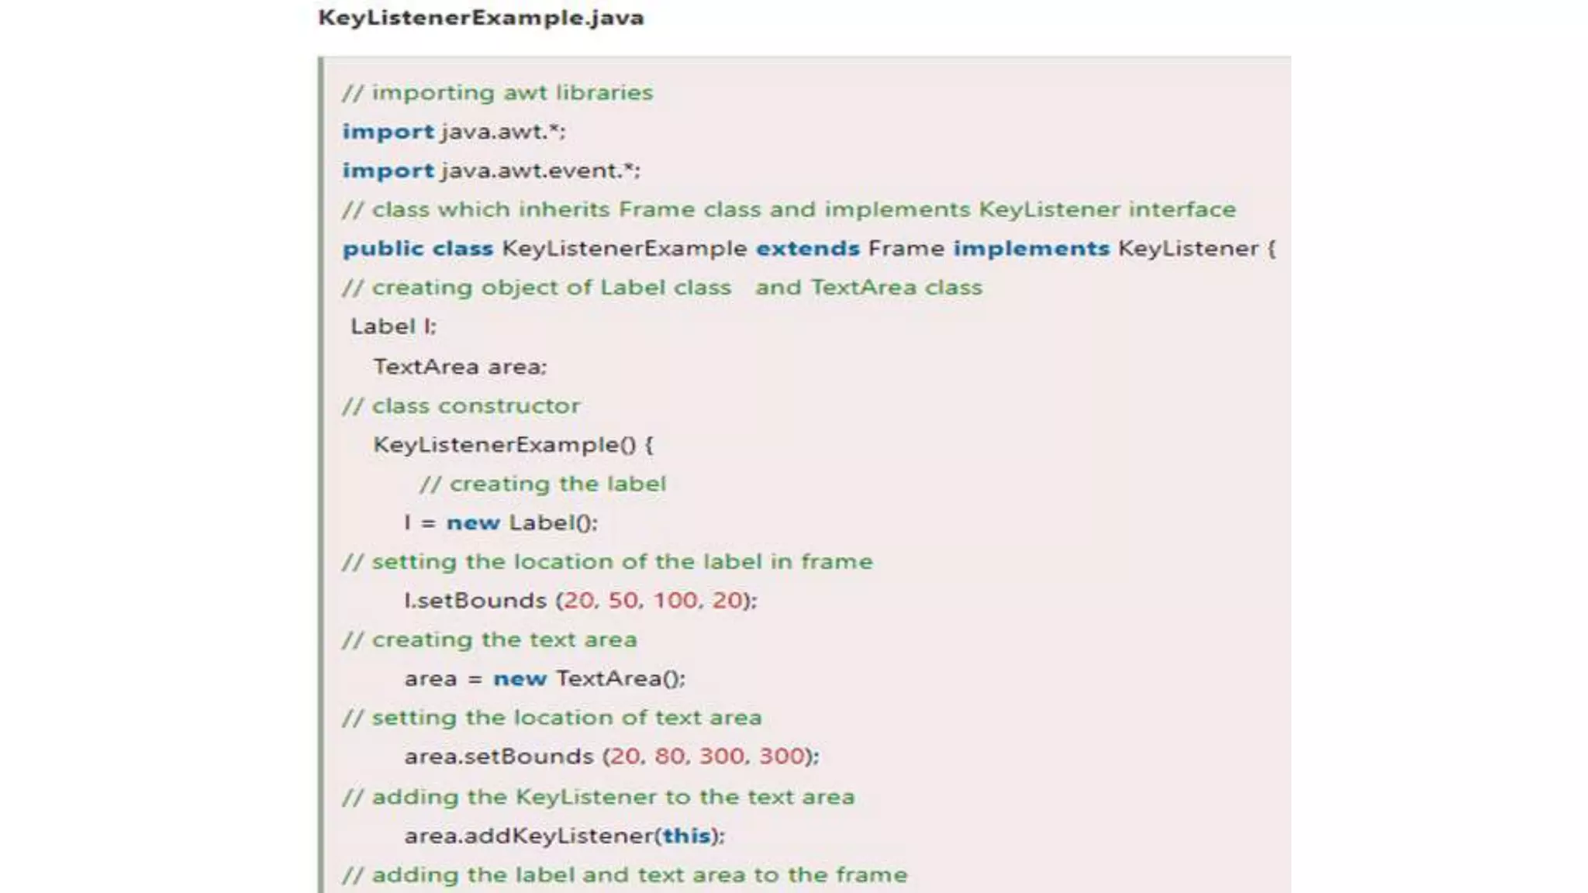Click the '// class constructor' comment
Image resolution: width=1588 pixels, height=893 pixels.
[461, 406]
